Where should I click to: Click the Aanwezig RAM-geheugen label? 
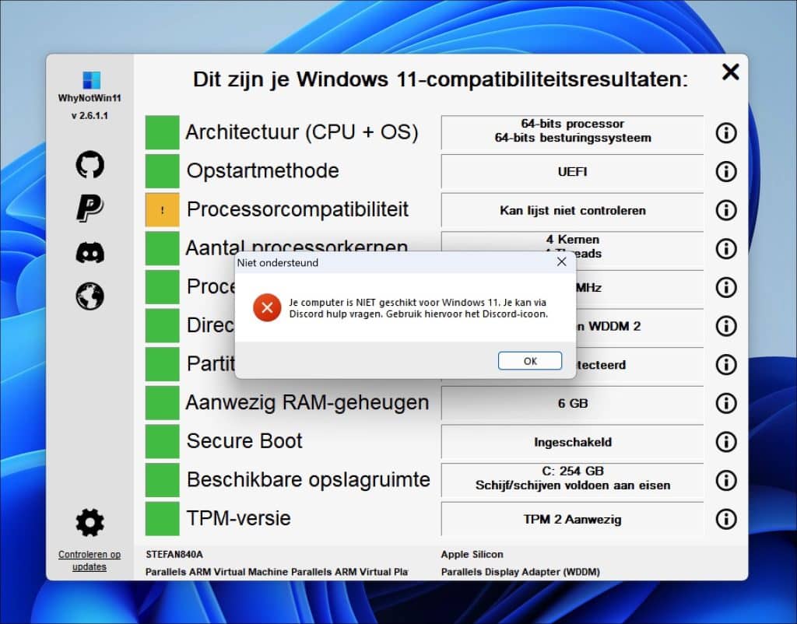(x=307, y=402)
